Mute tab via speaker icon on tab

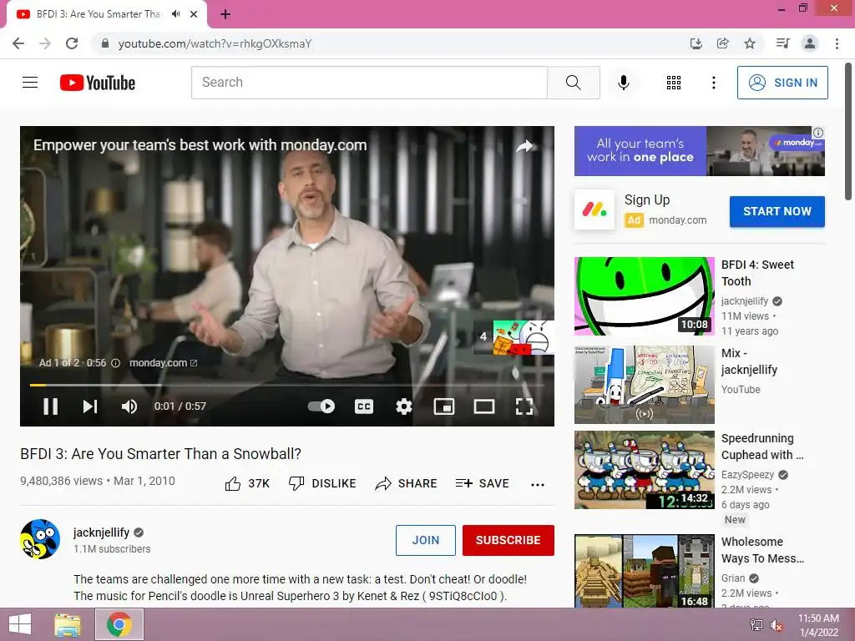tap(175, 14)
